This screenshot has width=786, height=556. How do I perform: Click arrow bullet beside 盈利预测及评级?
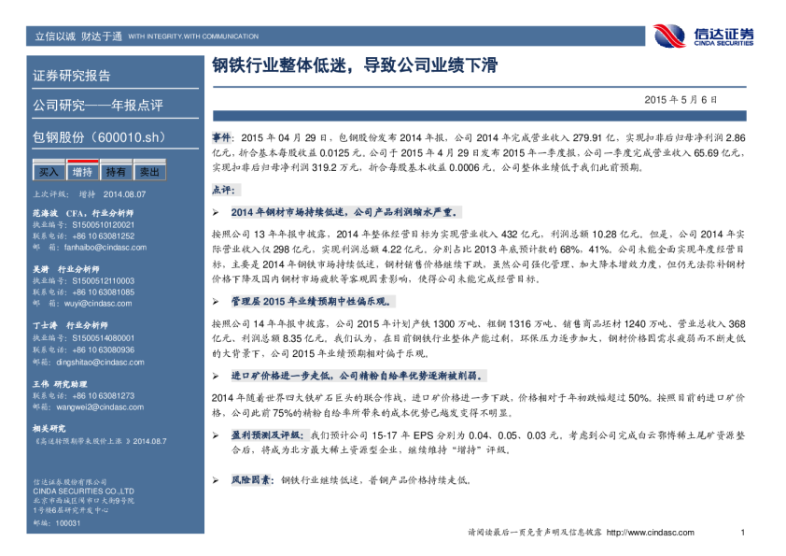pos(216,435)
